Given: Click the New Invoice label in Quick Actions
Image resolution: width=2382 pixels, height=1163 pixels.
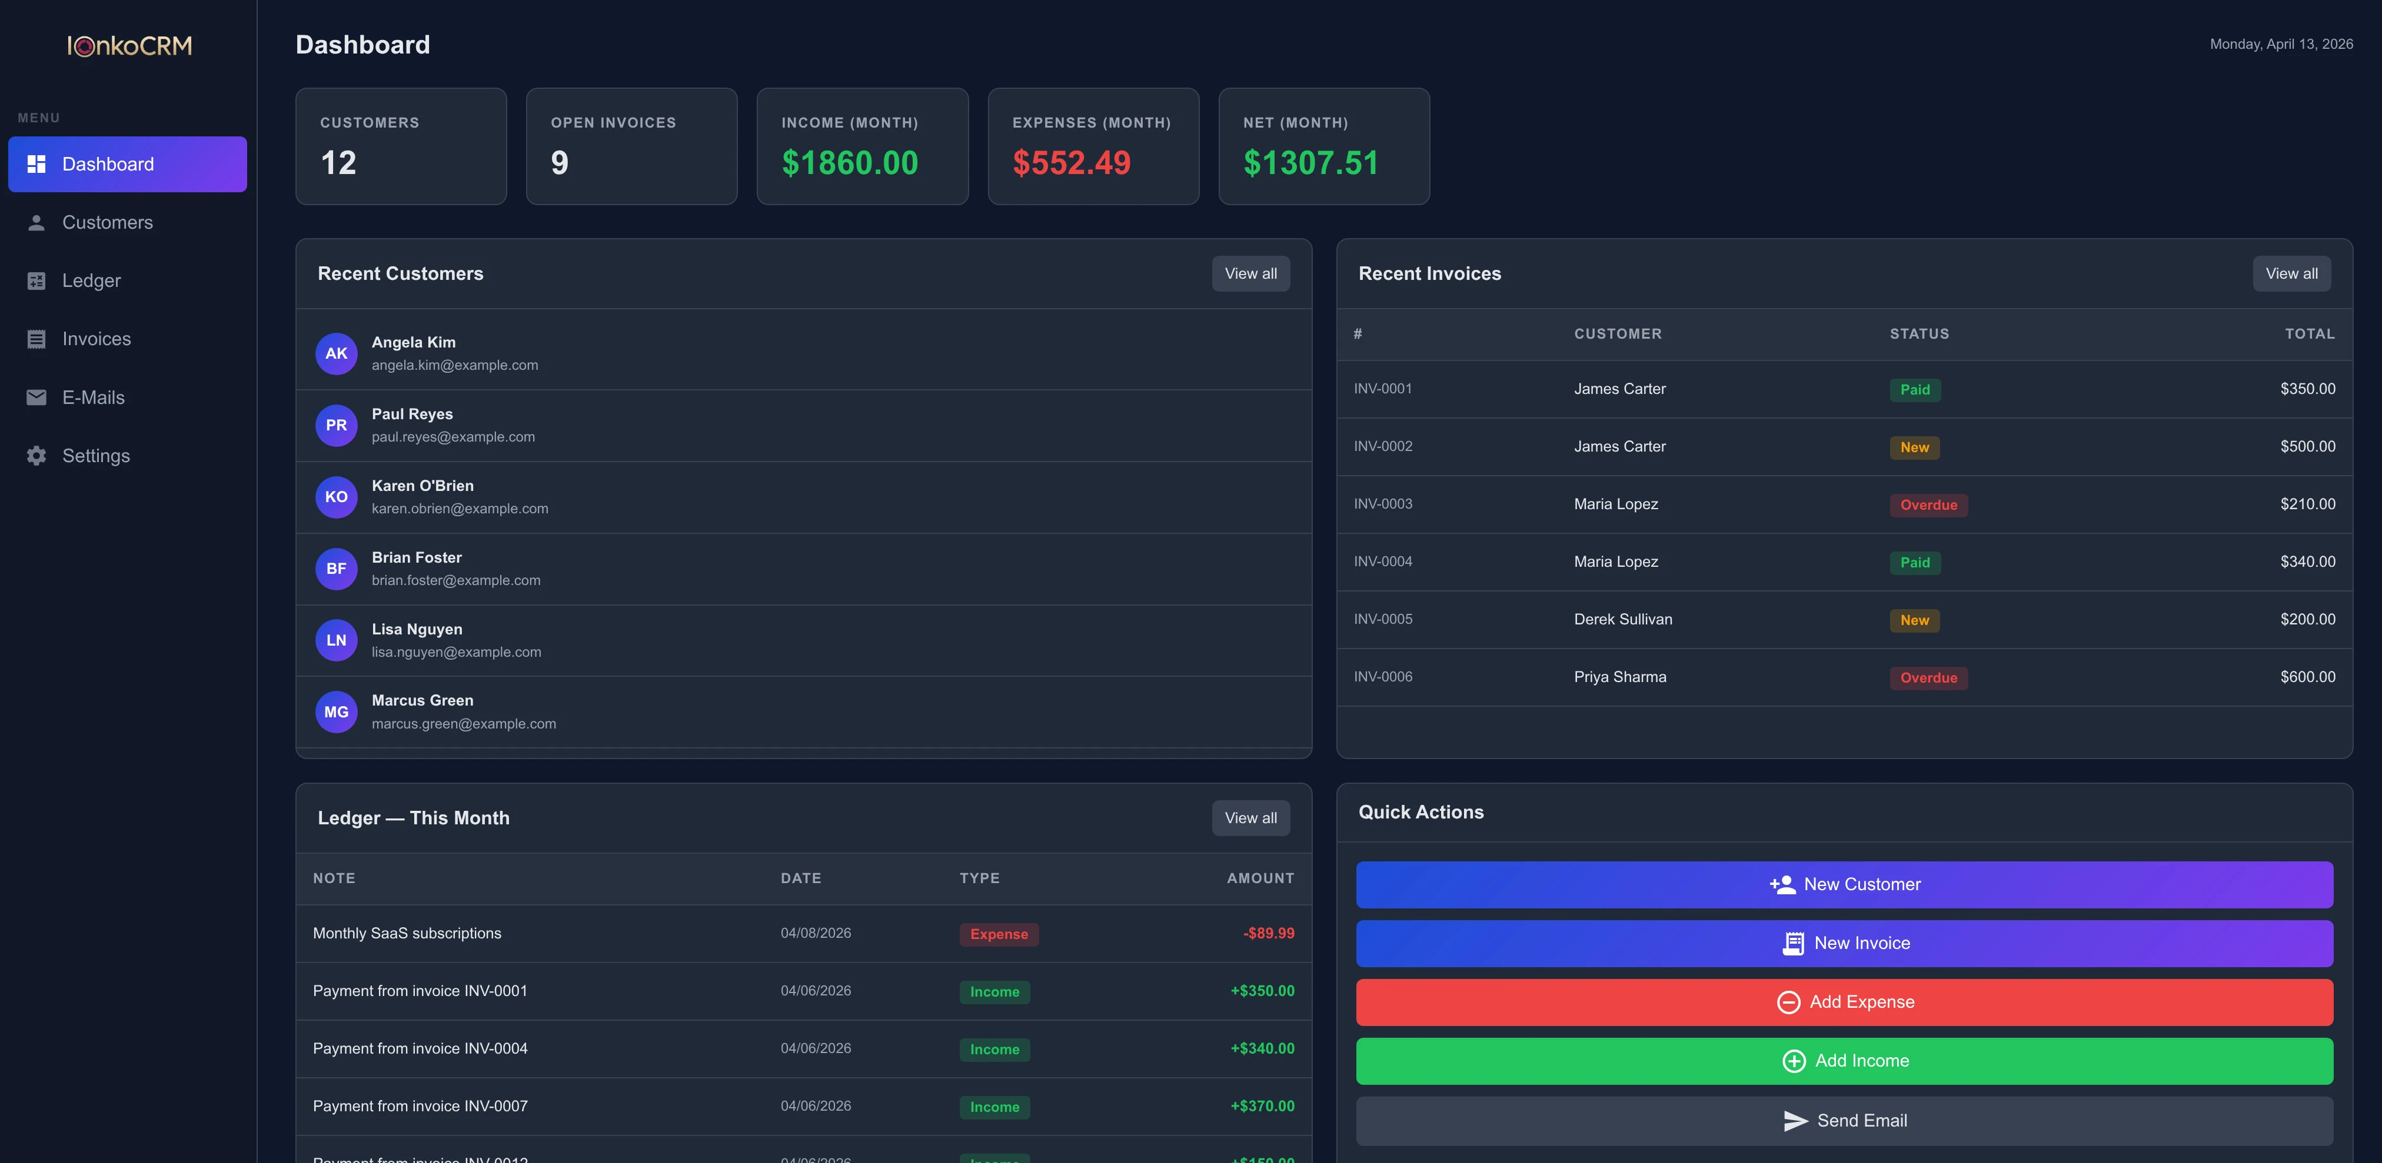Looking at the screenshot, I should [x=1862, y=943].
